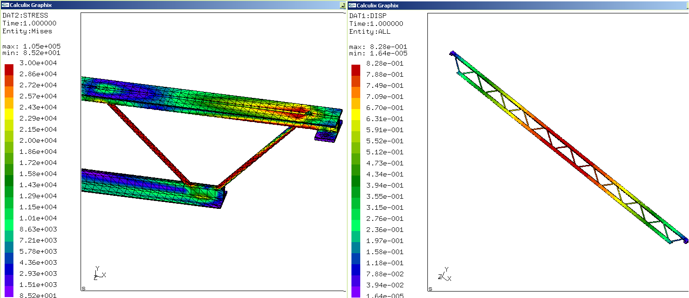Click the 1.58e-001 legend value
This screenshot has height=298, width=689.
[384, 252]
